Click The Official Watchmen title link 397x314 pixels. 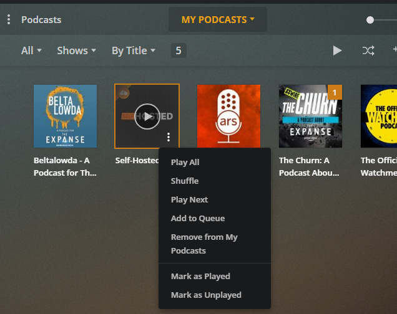[379, 167]
